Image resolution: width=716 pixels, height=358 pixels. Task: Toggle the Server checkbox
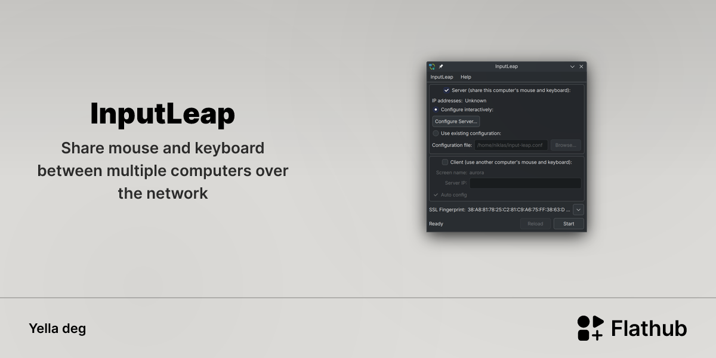pyautogui.click(x=446, y=90)
